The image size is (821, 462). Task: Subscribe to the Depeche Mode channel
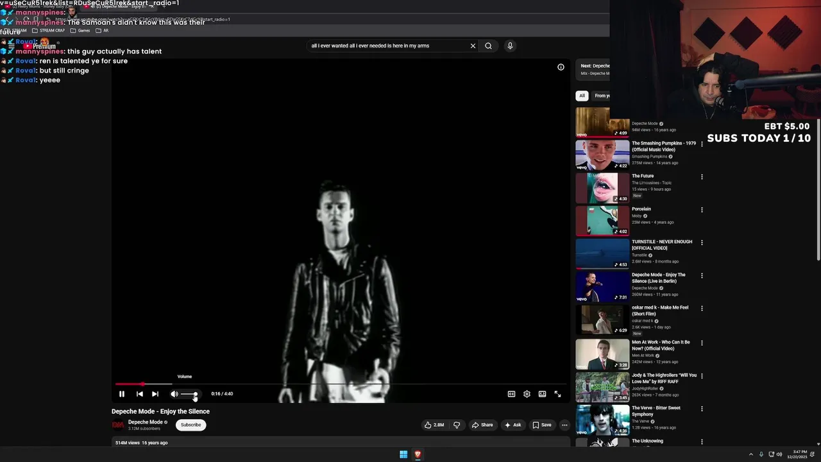click(x=190, y=425)
